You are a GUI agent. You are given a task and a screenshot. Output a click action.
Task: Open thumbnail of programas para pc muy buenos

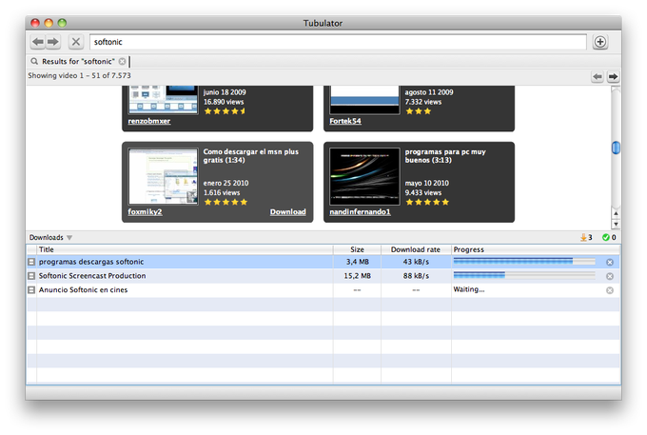coord(364,176)
